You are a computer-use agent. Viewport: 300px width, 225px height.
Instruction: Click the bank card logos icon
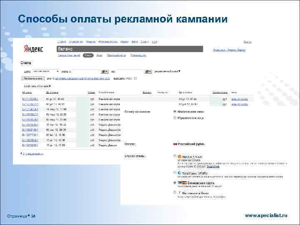pyautogui.click(x=182, y=183)
